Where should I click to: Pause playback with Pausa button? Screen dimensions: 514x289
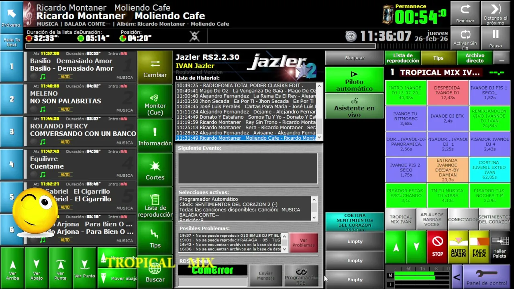[496, 39]
